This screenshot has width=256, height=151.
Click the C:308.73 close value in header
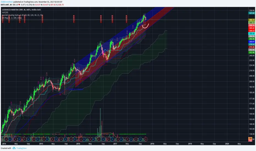(x=60, y=5)
